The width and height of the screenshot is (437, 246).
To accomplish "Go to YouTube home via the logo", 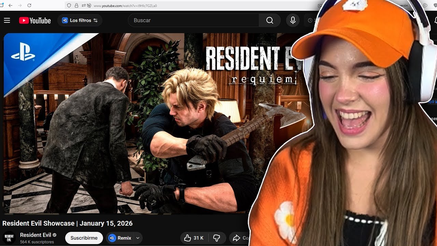I will pyautogui.click(x=35, y=20).
